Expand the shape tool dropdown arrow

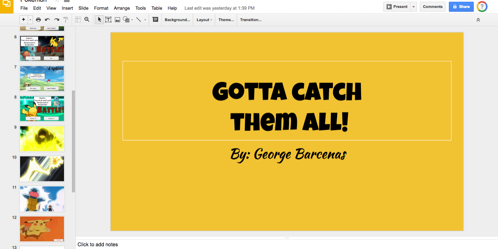click(x=132, y=20)
